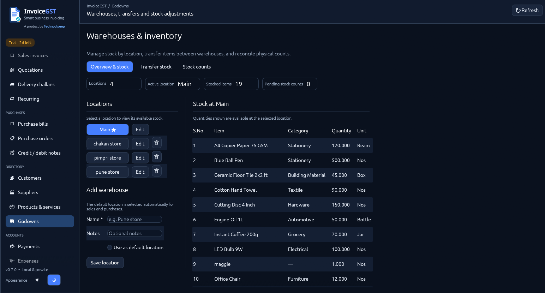The height and width of the screenshot is (293, 545).
Task: Edit the pune store location
Action: [x=140, y=172]
